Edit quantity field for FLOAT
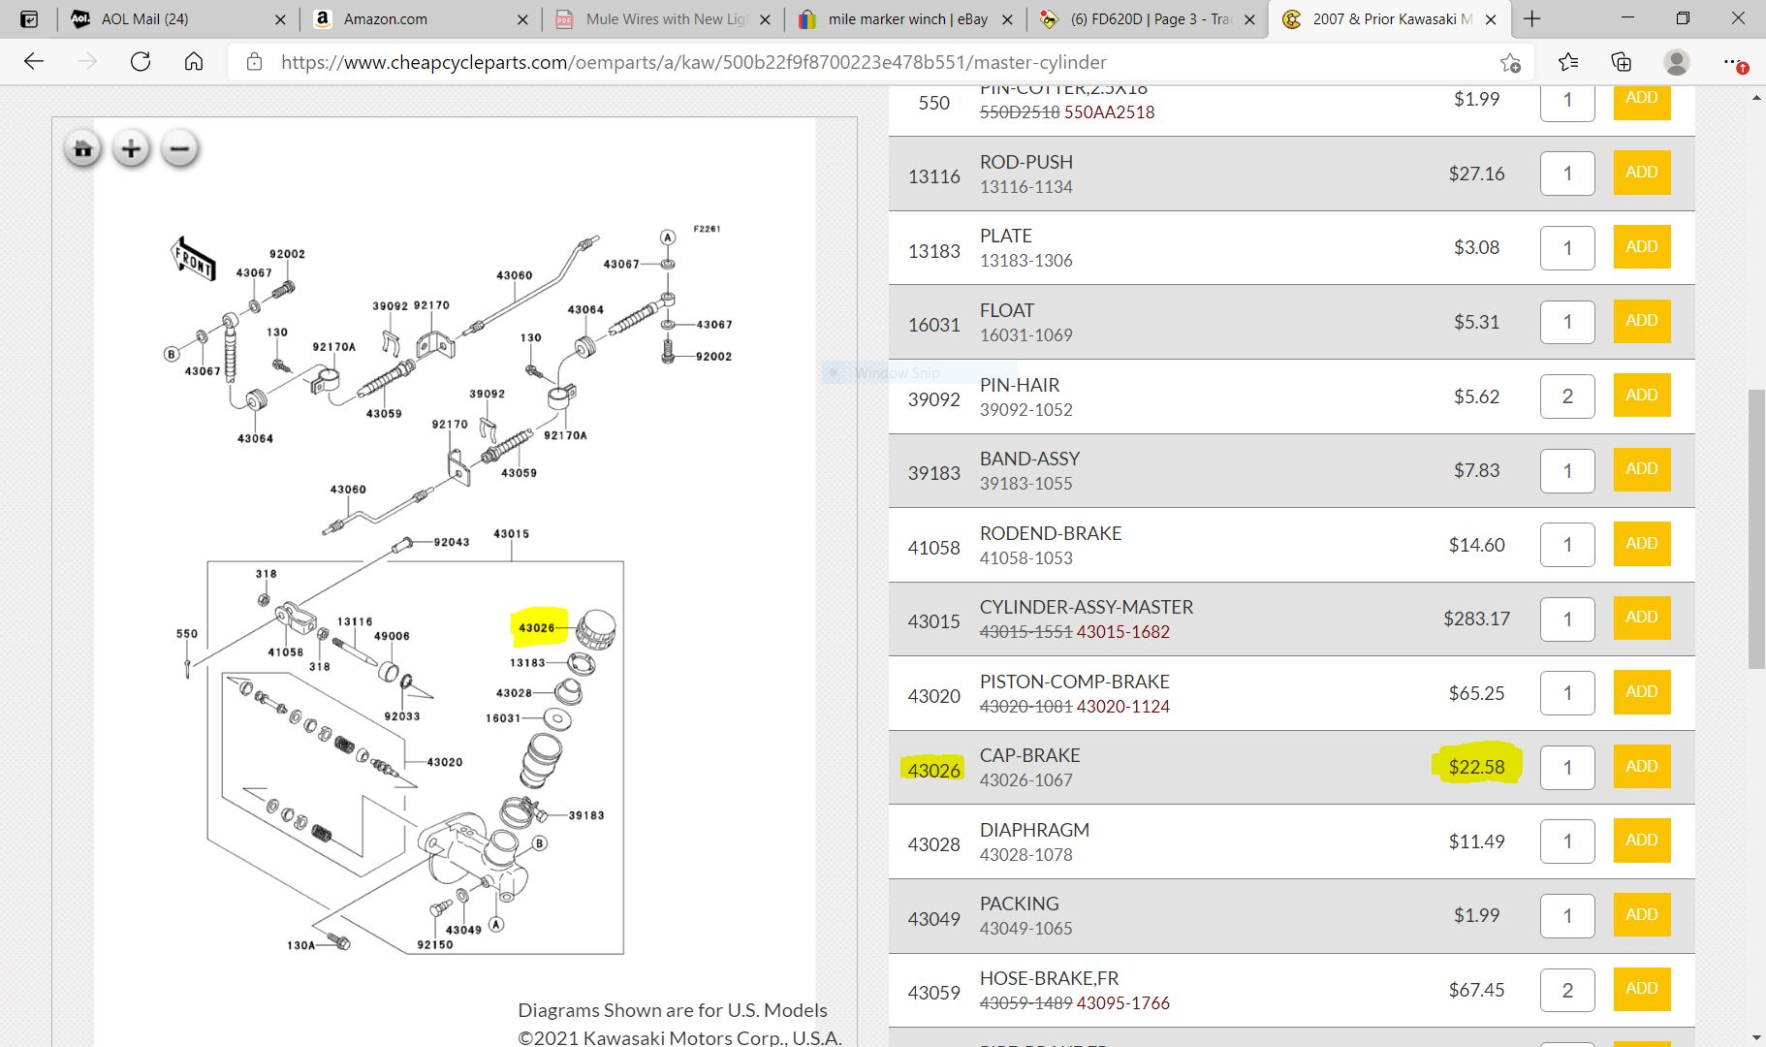 point(1567,322)
